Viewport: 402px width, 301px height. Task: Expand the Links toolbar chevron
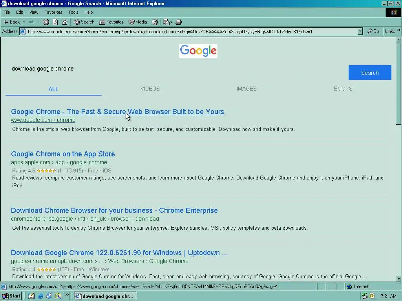pos(399,30)
